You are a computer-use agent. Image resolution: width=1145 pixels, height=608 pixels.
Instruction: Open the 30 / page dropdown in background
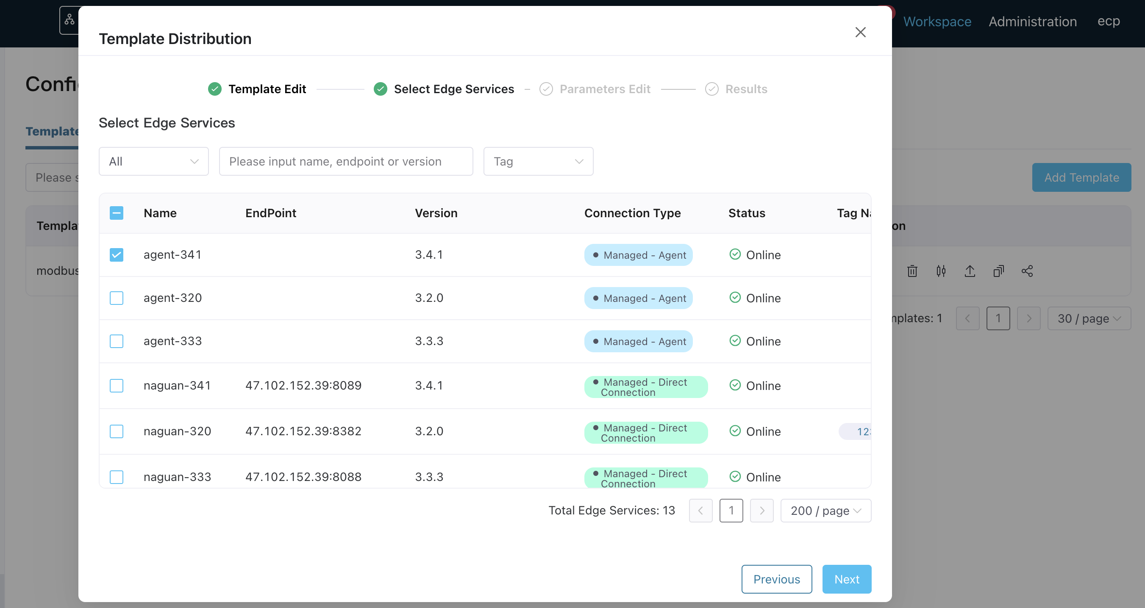[1089, 318]
